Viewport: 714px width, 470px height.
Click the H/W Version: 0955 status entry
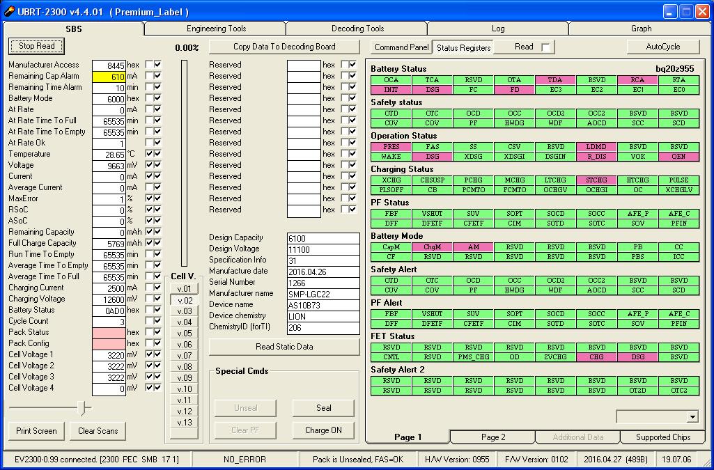[457, 460]
